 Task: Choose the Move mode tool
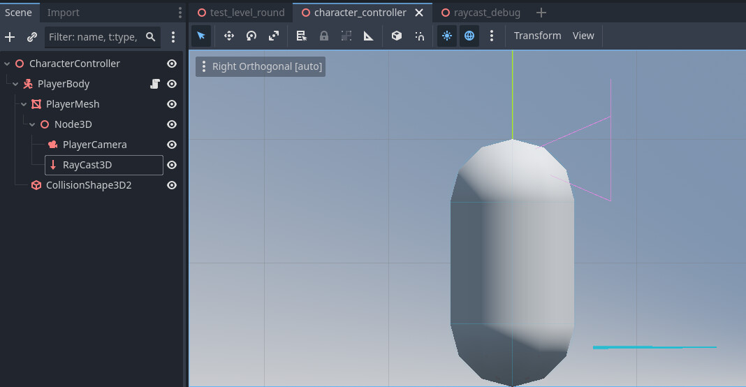[229, 36]
